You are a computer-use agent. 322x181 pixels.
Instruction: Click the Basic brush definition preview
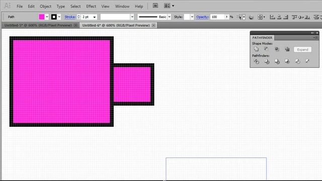(152, 17)
